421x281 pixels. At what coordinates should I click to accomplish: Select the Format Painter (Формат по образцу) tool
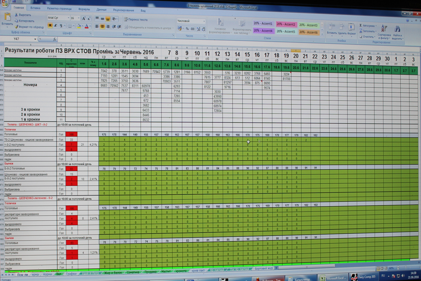coord(16,27)
